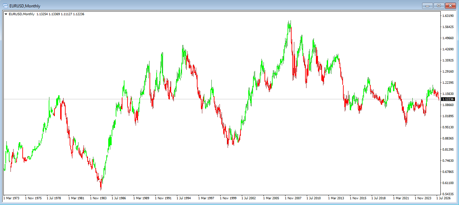
Task: Click date label 1 Mar 2005 on time axis
Action: click(x=272, y=198)
